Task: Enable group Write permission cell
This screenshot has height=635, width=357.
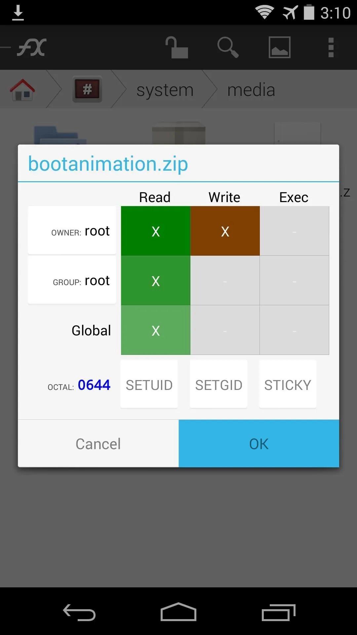Action: [225, 280]
